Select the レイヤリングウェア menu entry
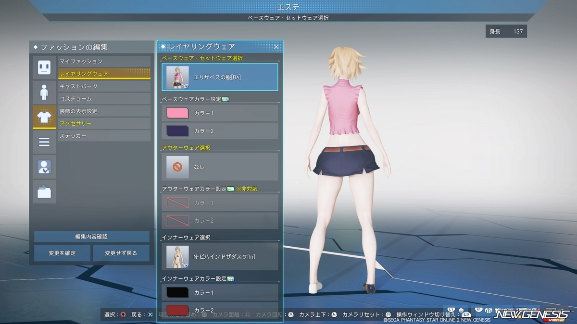The width and height of the screenshot is (577, 324). point(104,74)
